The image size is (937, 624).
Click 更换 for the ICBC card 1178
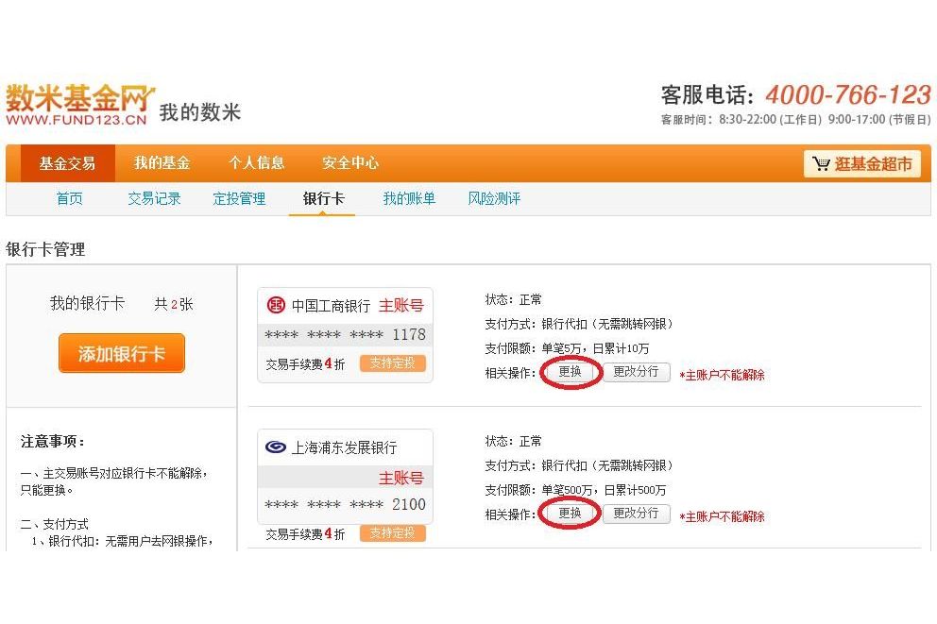(571, 371)
